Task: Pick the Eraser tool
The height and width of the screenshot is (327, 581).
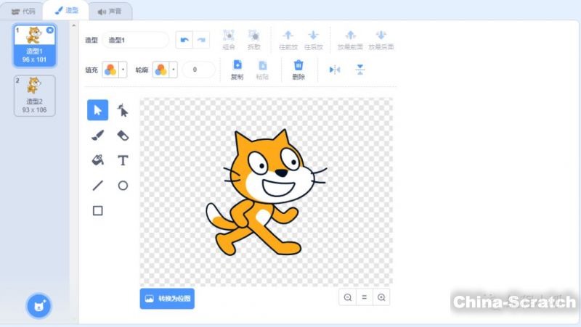Action: [123, 135]
